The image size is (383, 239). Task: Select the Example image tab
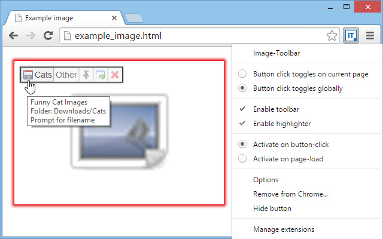65,18
